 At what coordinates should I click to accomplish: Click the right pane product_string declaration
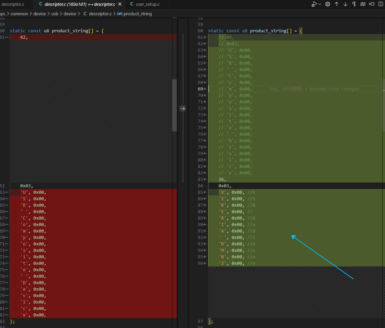255,31
